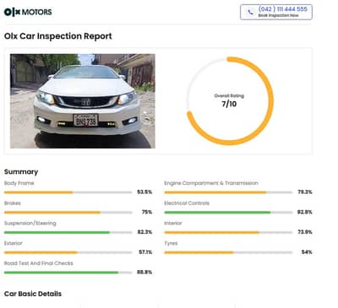Select the Tyres progress bar
The width and height of the screenshot is (338, 308).
pos(228,252)
